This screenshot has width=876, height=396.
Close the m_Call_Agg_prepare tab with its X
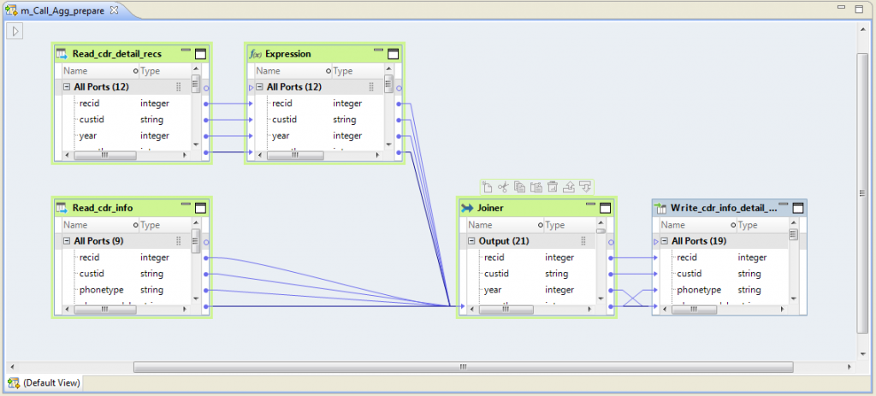[114, 10]
